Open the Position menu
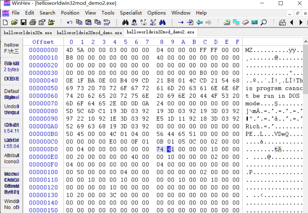This screenshot has height=213, width=308. pyautogui.click(x=70, y=13)
